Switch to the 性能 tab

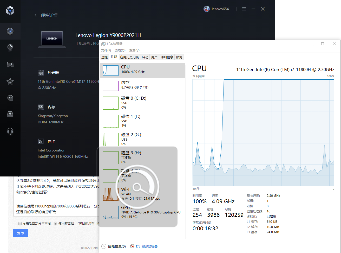(x=114, y=57)
